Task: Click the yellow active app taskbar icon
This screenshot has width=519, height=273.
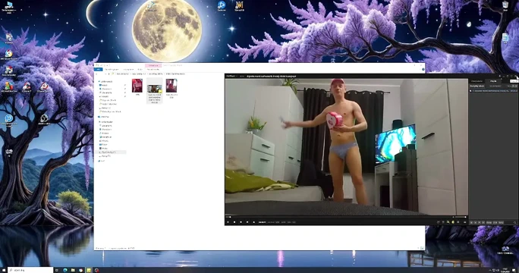Action: (89, 270)
